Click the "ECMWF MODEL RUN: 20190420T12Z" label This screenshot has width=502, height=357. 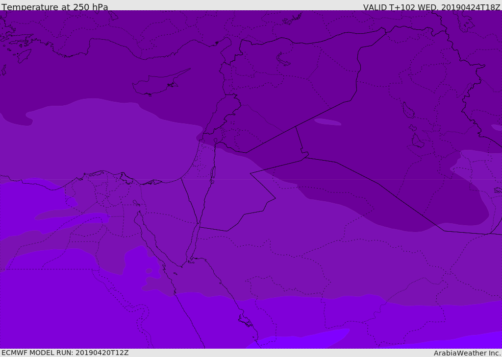point(65,353)
